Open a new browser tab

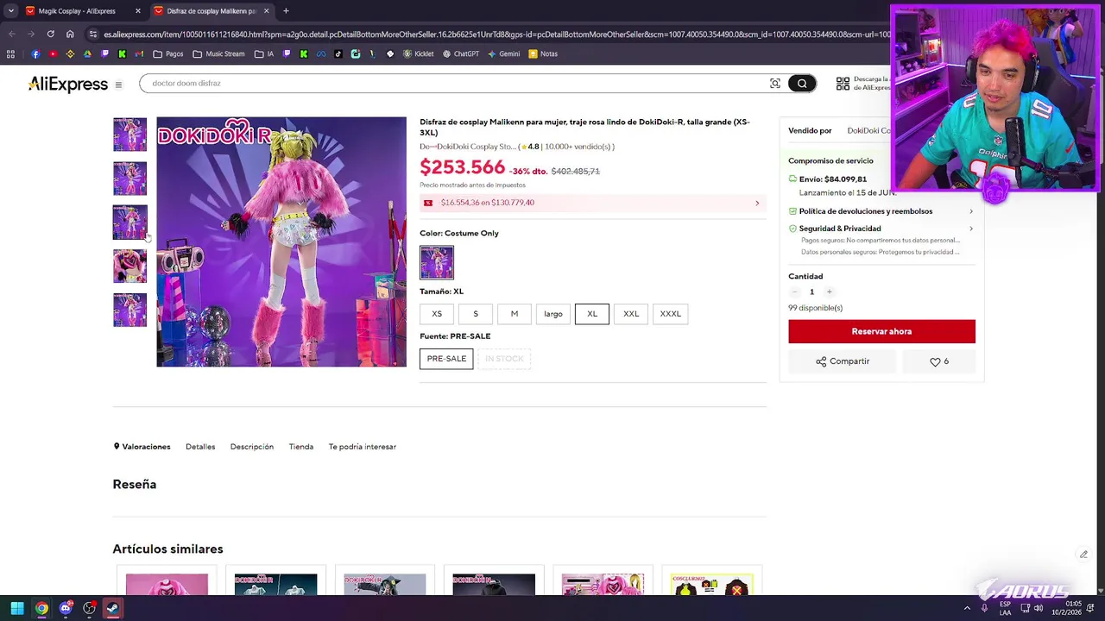286,11
